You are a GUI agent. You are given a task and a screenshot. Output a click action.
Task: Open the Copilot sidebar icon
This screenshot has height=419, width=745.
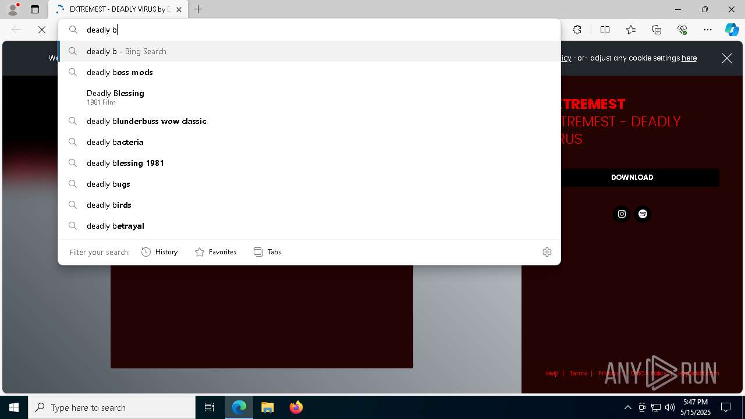pyautogui.click(x=732, y=30)
